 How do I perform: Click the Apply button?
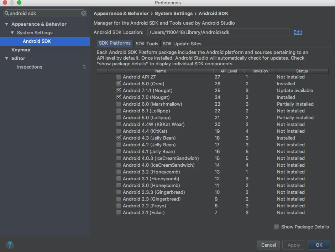point(294,245)
